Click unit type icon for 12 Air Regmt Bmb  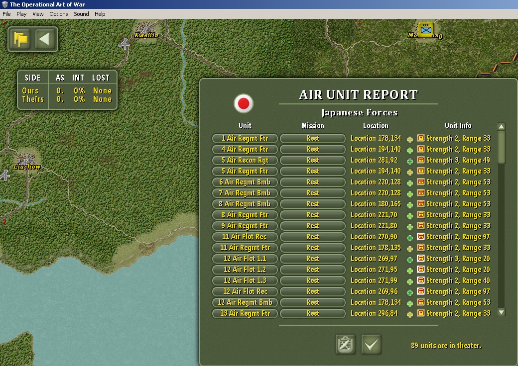pos(420,302)
